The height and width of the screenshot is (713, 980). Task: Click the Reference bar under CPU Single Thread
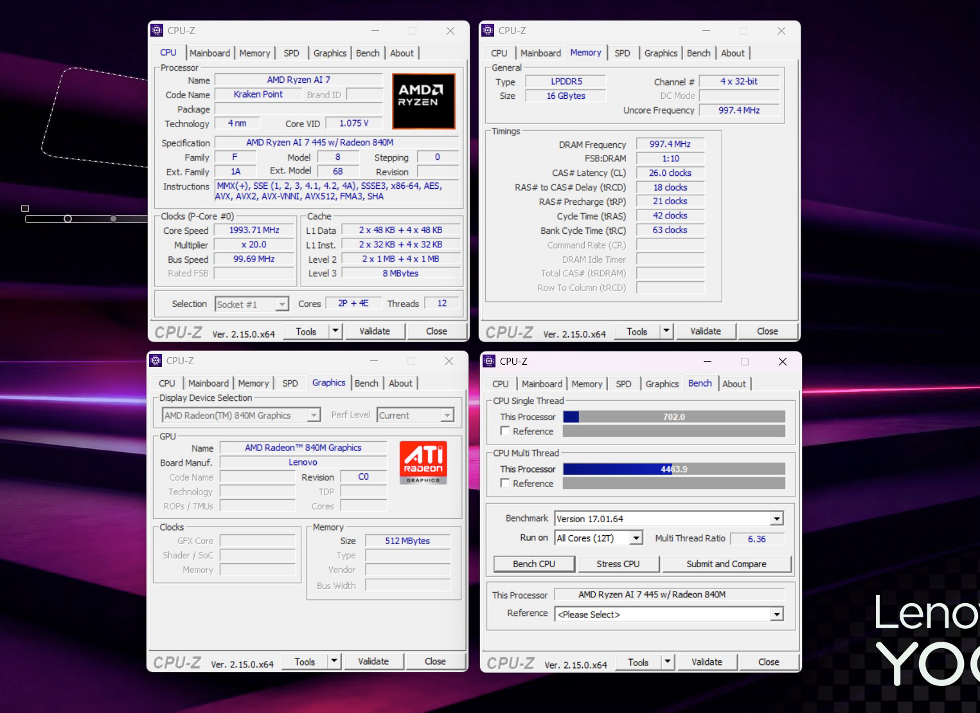[x=674, y=431]
